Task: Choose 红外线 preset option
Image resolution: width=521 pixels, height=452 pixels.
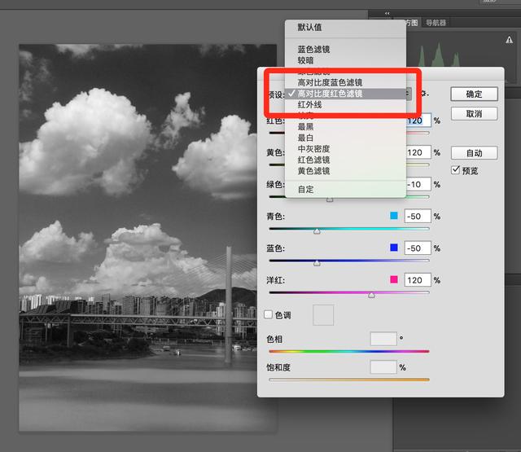Action: [x=310, y=105]
